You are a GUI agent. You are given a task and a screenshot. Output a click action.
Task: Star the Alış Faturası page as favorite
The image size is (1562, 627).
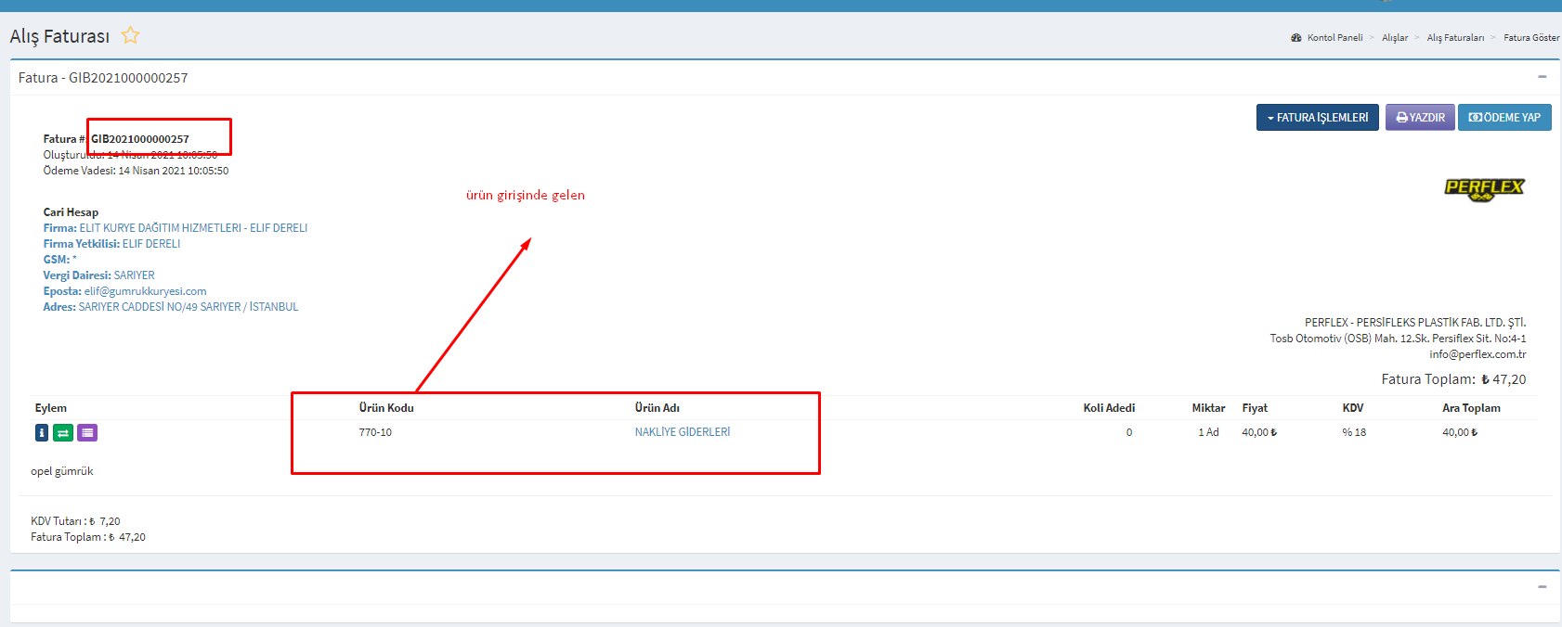(130, 36)
